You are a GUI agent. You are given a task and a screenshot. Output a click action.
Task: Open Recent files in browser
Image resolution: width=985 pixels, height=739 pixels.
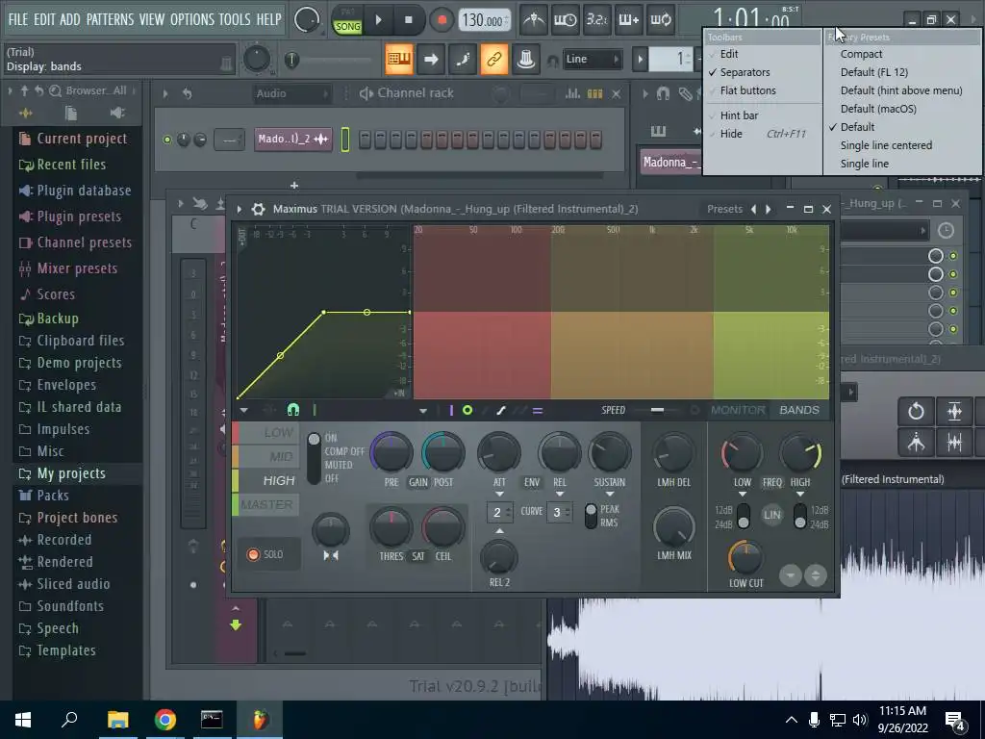[x=71, y=165]
